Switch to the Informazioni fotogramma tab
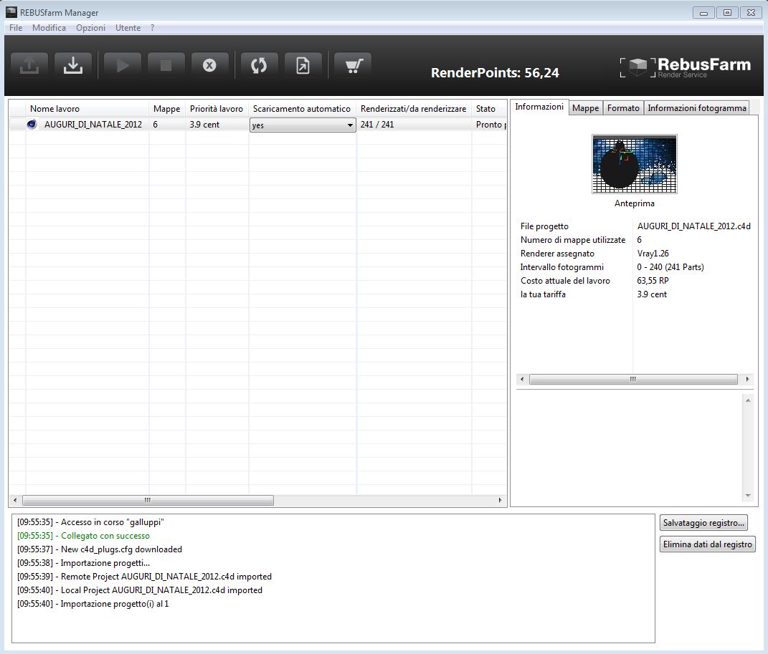Screen dimensions: 768x654 (x=696, y=108)
